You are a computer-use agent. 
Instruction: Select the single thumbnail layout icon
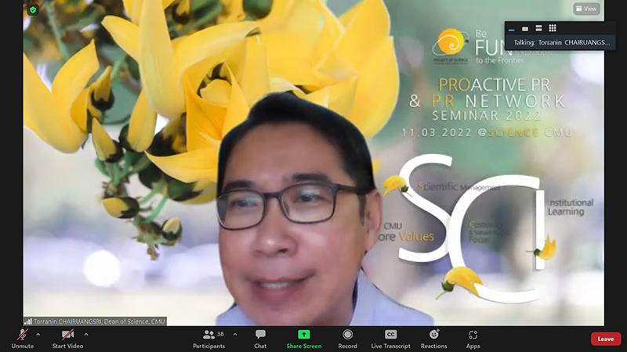[x=525, y=29]
